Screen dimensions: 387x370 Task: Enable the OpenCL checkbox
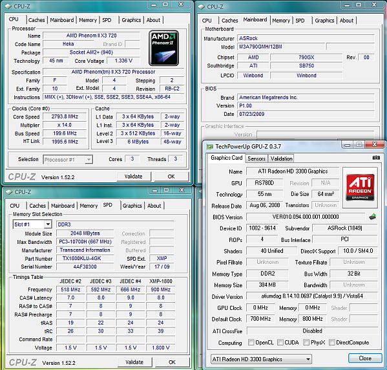pyautogui.click(x=251, y=342)
